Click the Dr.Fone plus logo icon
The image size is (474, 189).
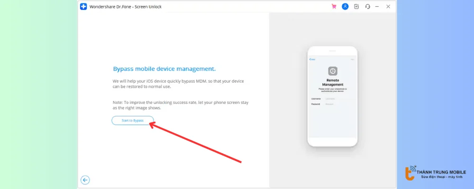point(84,7)
